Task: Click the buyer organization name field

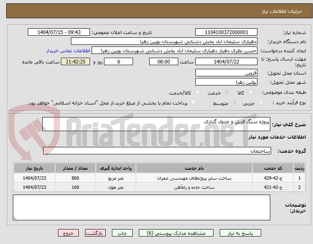Action: coord(164,41)
